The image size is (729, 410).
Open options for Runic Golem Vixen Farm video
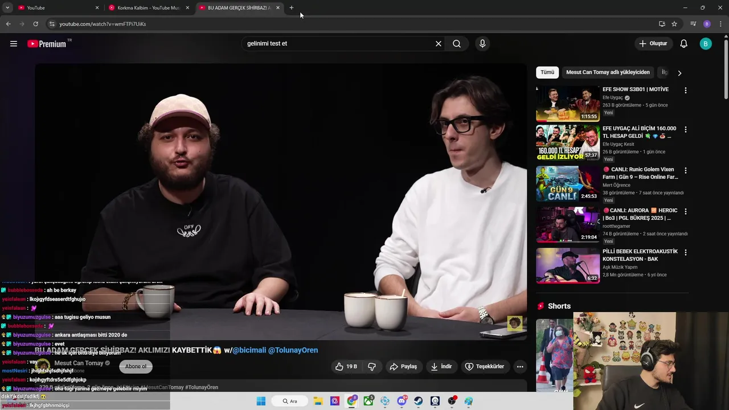click(x=686, y=171)
